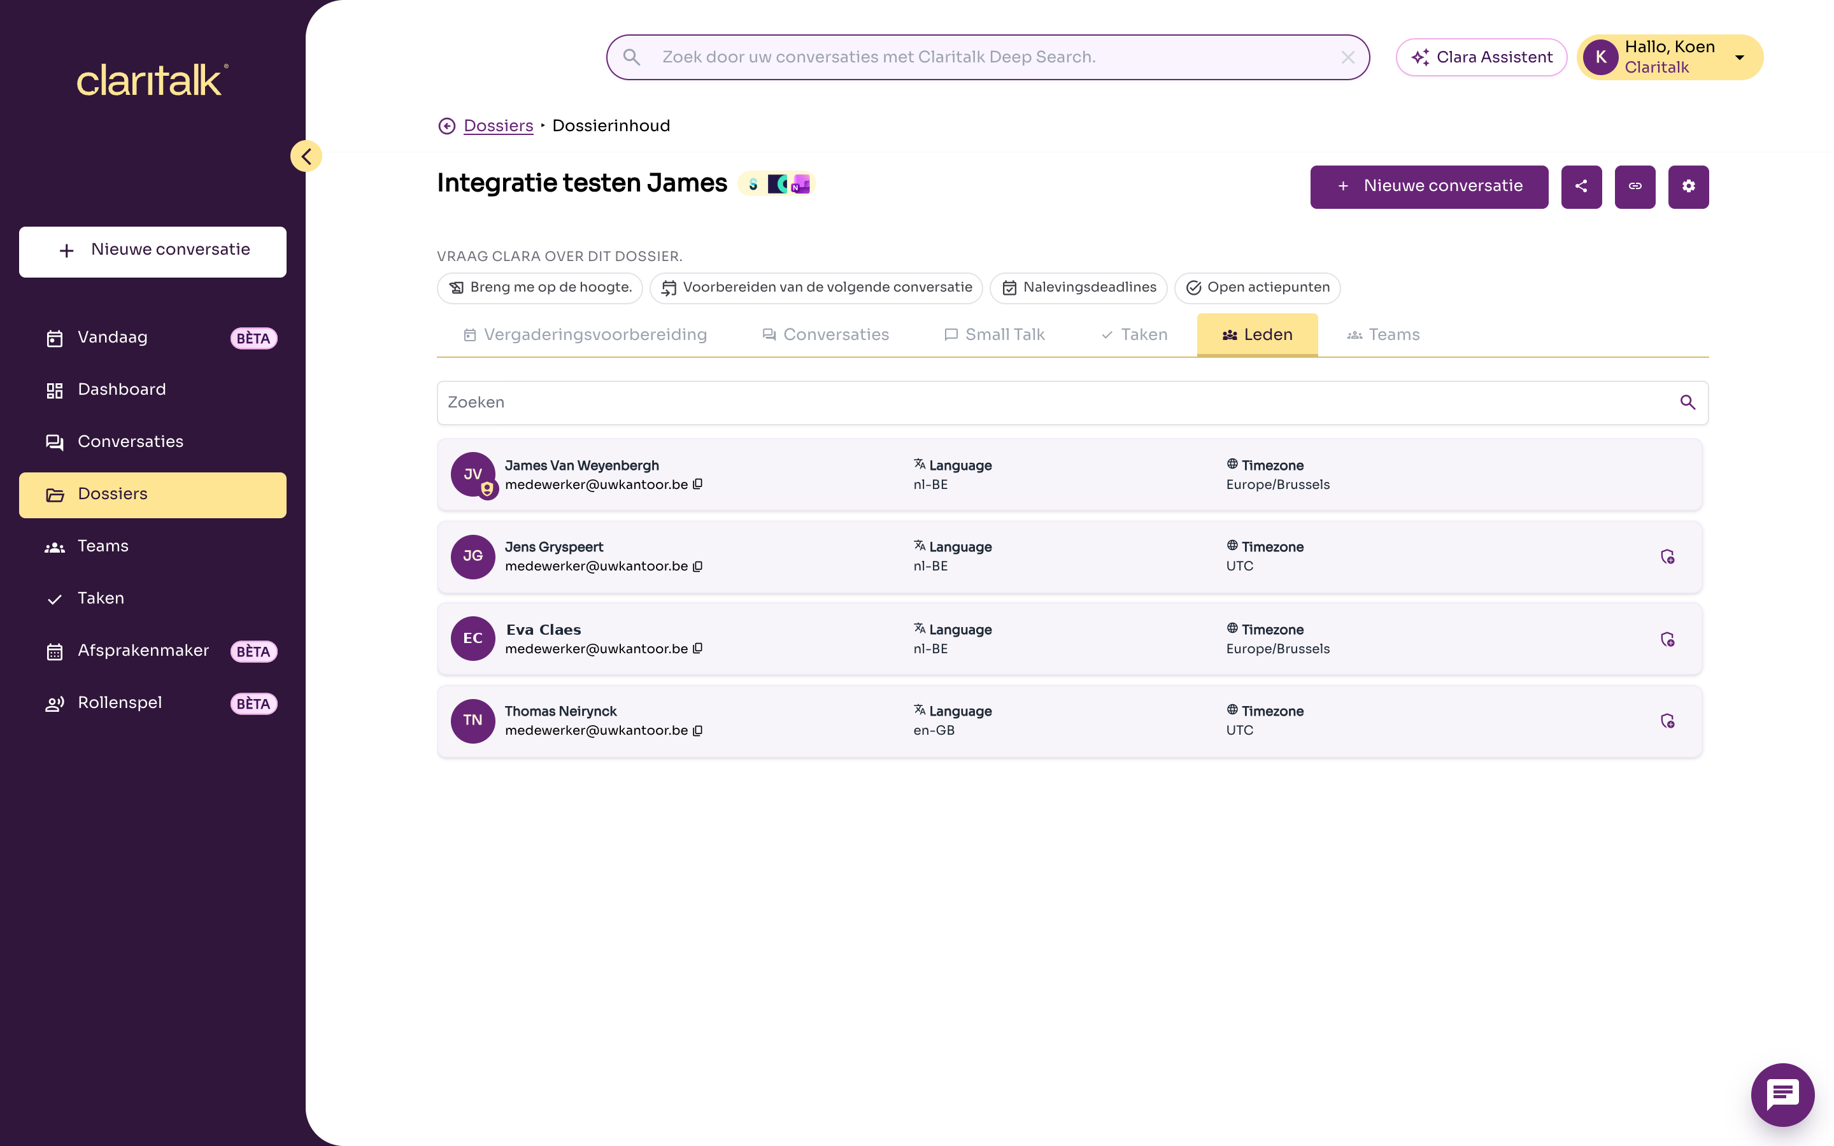
Task: Open the Small Talk tab
Action: pos(994,335)
